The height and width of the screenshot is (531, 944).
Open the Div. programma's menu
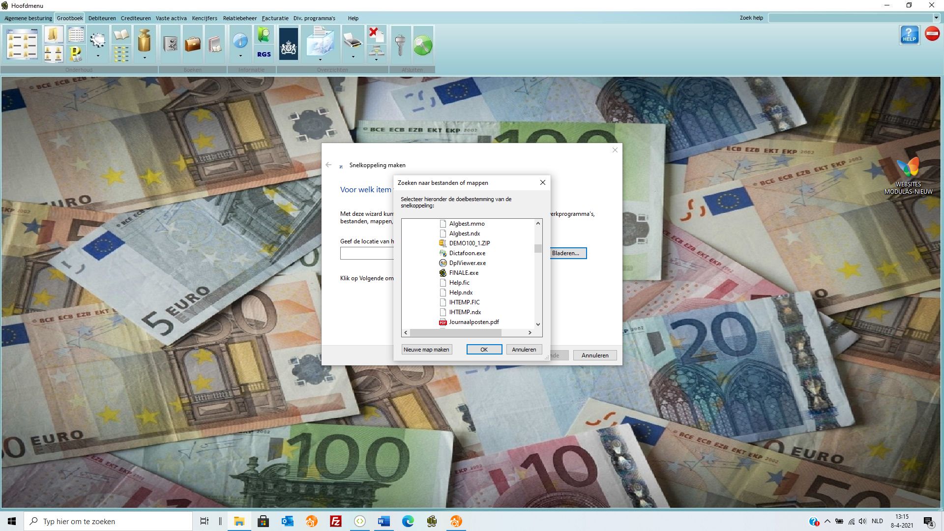click(314, 18)
